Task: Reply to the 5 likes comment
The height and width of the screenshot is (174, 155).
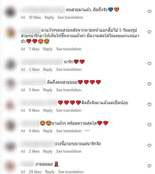Action: (x=48, y=90)
